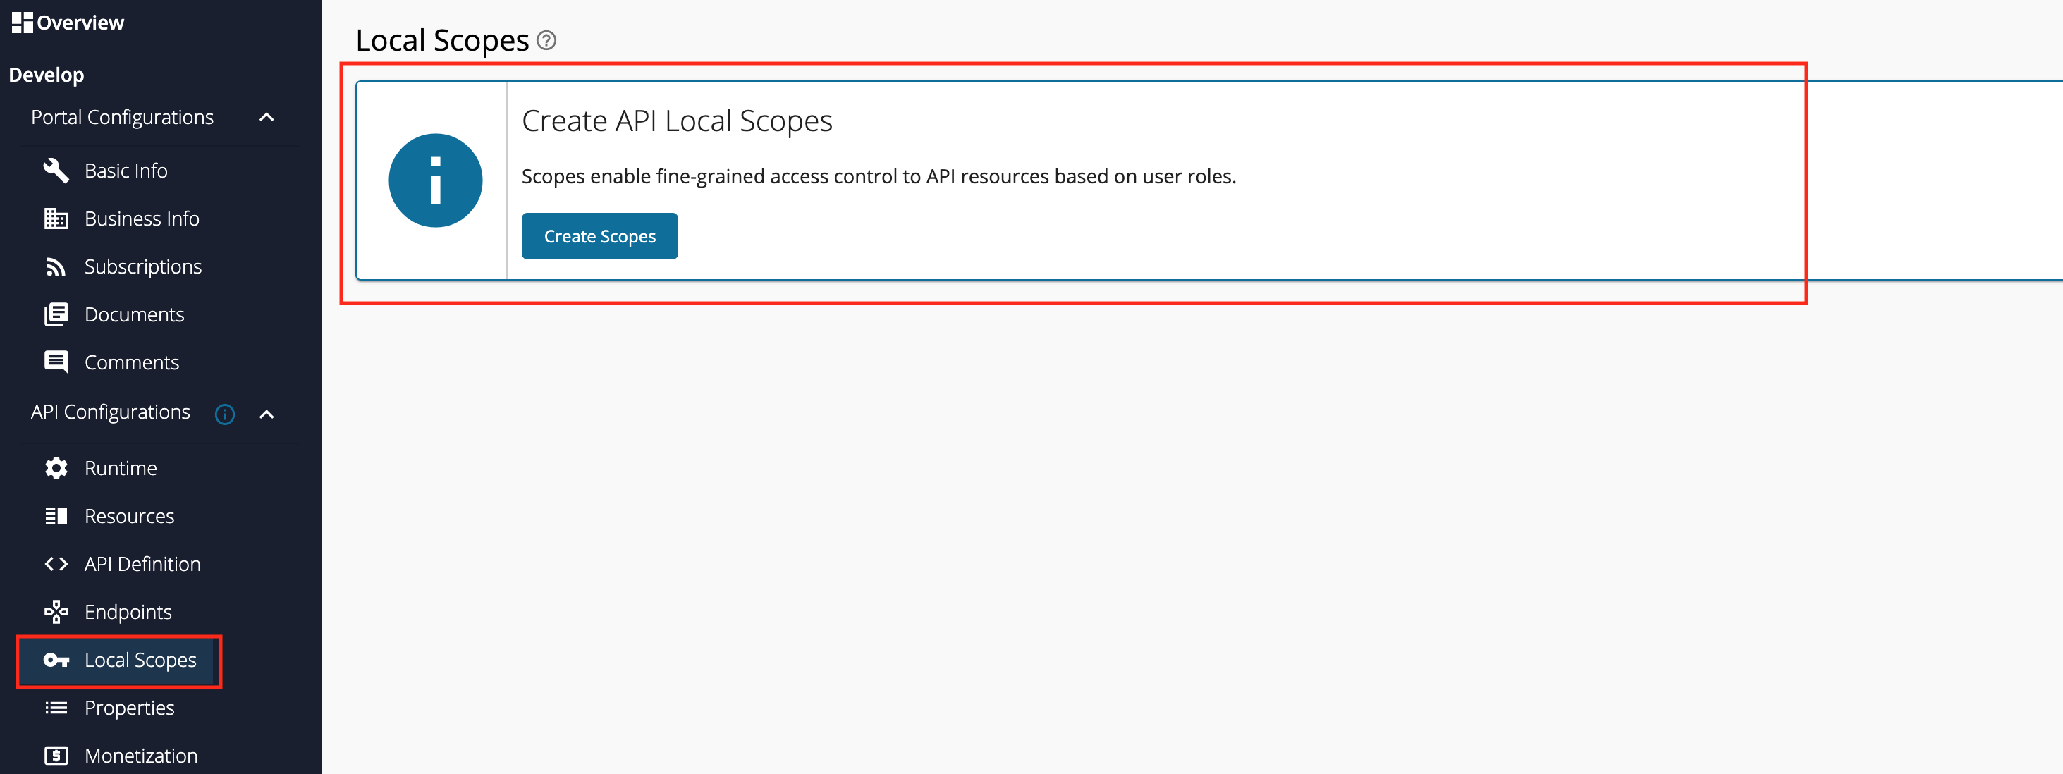Collapse the Portal Configurations section
This screenshot has height=774, width=2063.
(267, 117)
